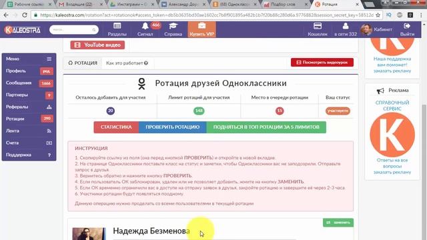Click the Ротации 290 counter badge
This screenshot has width=427, height=240.
[x=47, y=119]
